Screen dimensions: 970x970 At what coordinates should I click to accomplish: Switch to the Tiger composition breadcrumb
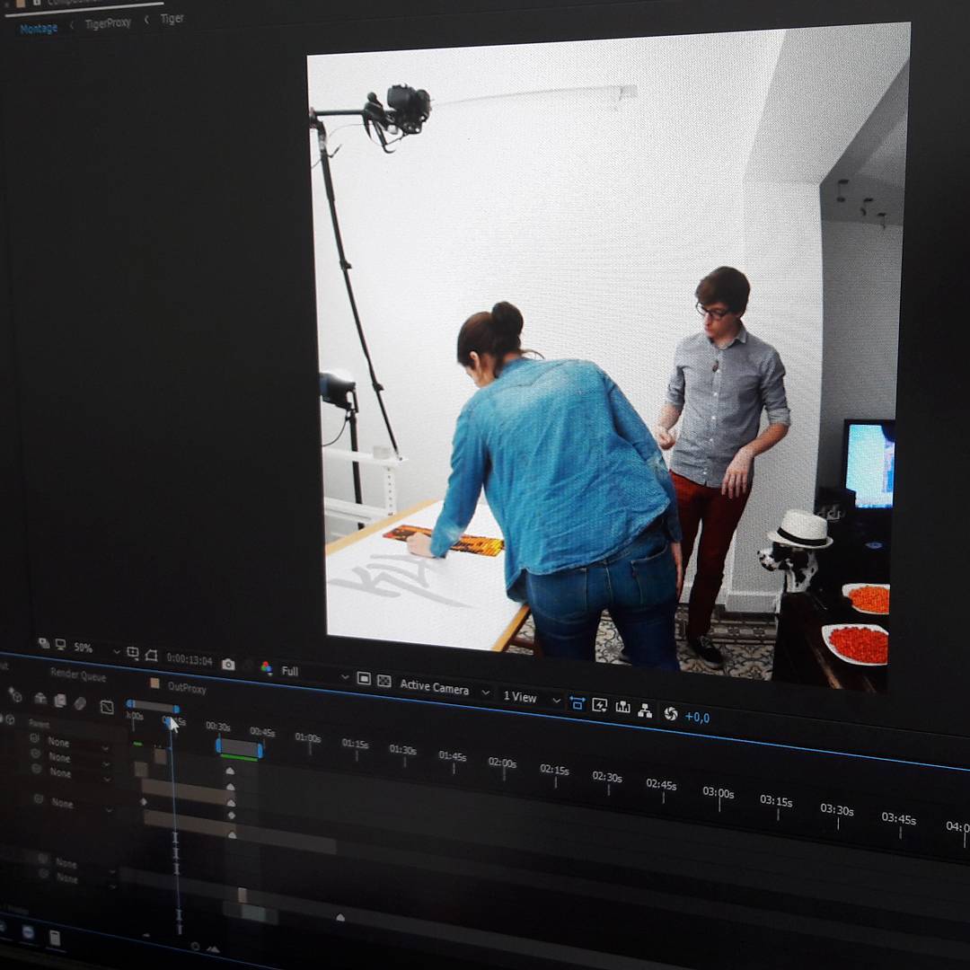click(172, 19)
